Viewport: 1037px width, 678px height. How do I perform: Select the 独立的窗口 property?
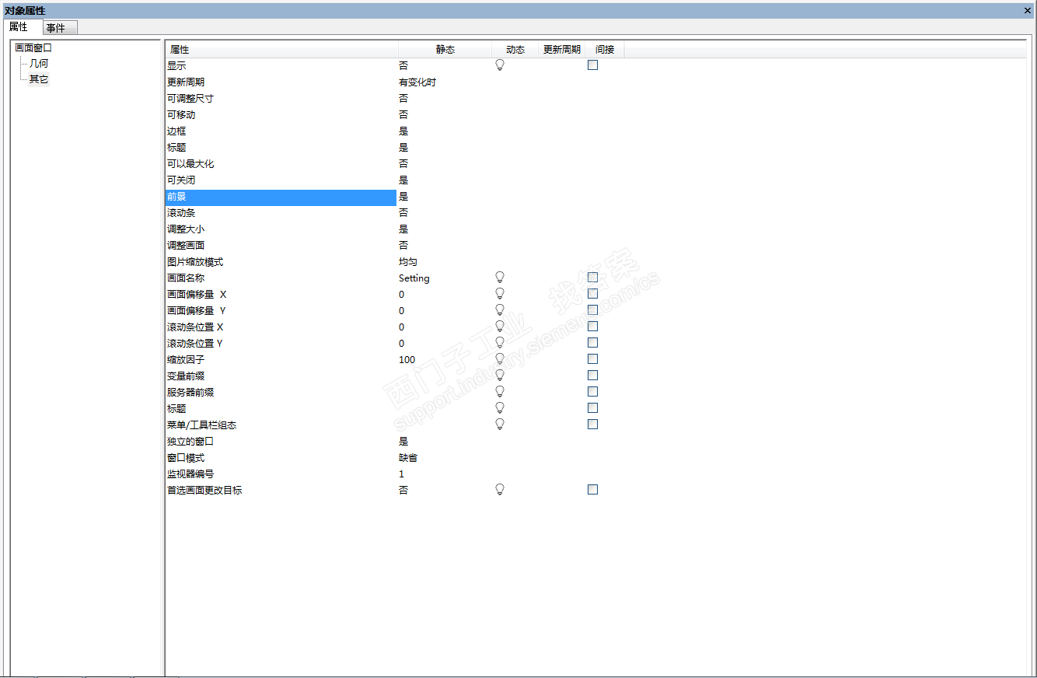(190, 442)
